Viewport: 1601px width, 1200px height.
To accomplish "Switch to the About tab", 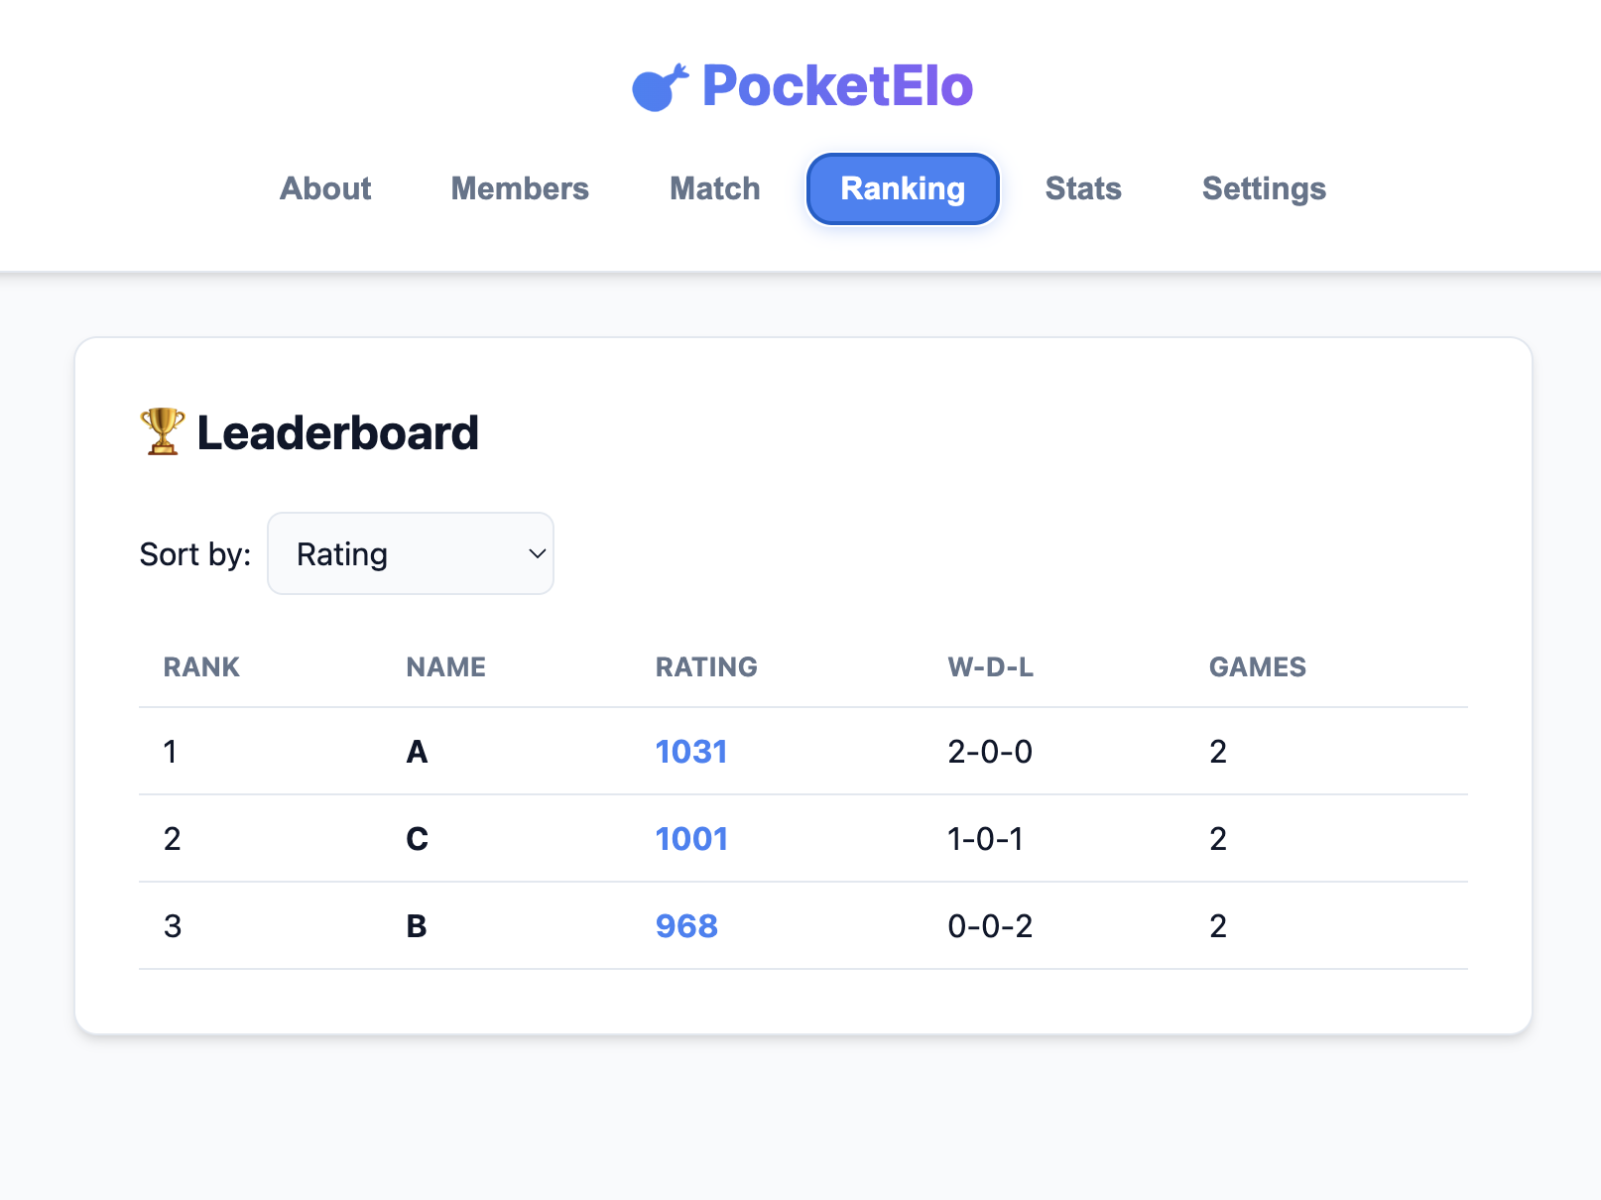I will pos(325,188).
